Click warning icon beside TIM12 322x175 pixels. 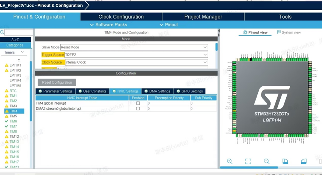point(7,137)
